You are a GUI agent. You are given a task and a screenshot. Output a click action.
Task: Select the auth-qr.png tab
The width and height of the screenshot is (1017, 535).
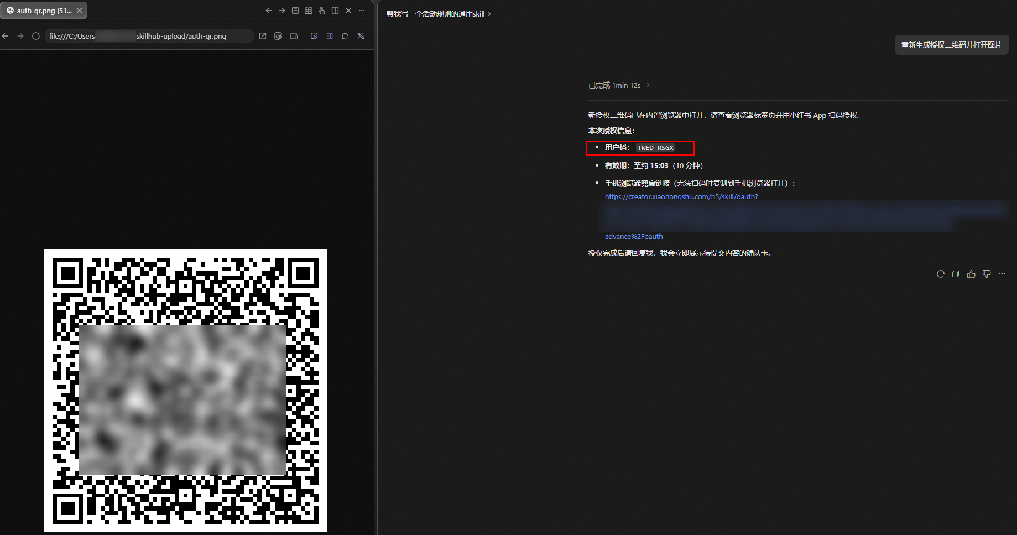click(44, 11)
